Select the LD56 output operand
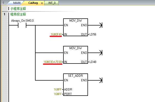The width and height of the screenshot is (155, 102). pos(93,34)
